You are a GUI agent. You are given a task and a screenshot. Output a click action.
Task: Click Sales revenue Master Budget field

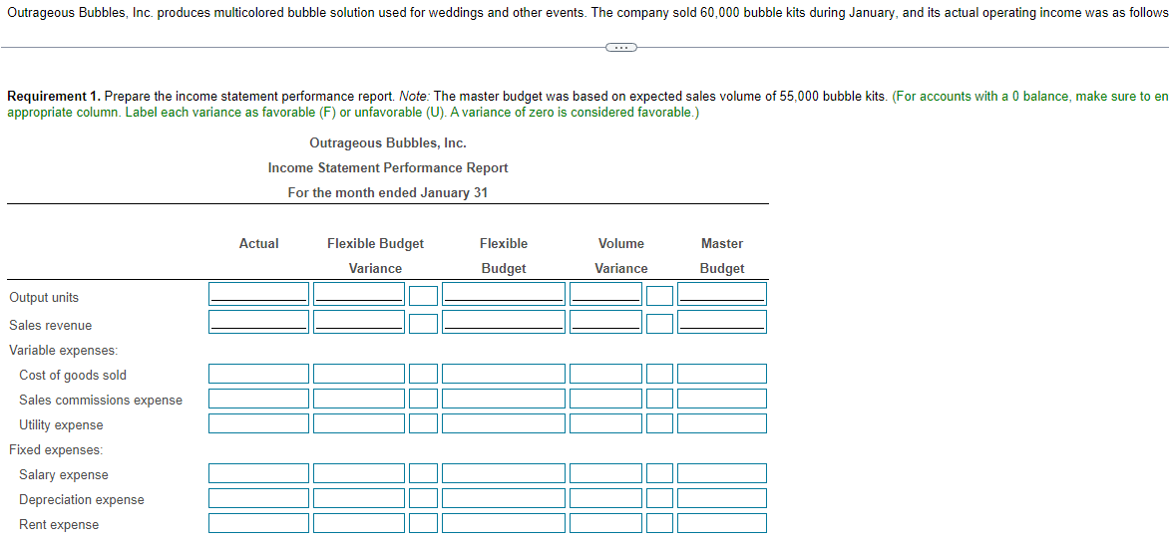coord(722,322)
